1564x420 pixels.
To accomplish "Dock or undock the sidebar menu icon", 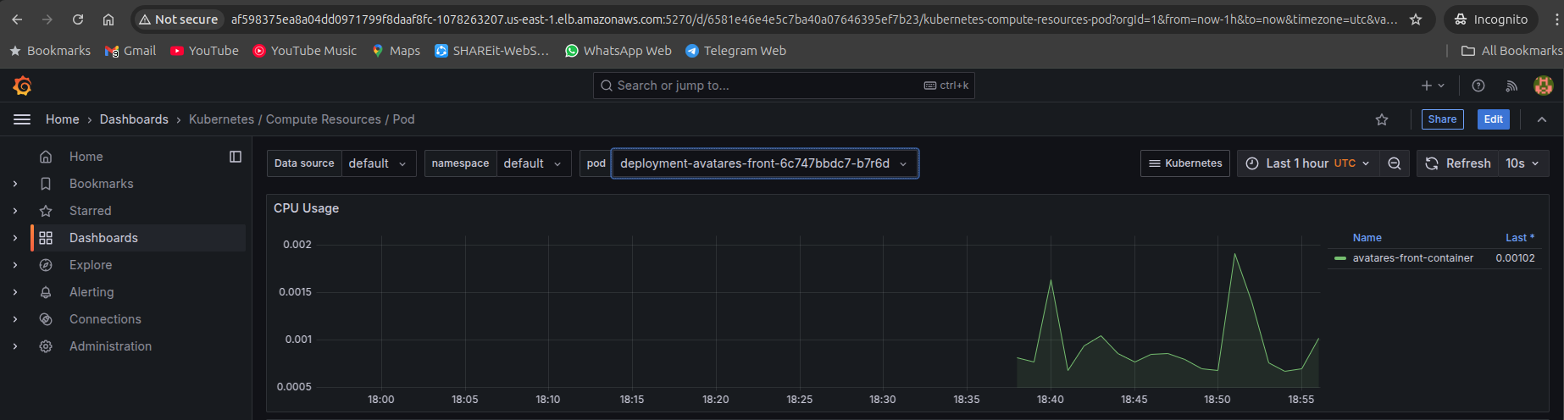I will pyautogui.click(x=236, y=157).
